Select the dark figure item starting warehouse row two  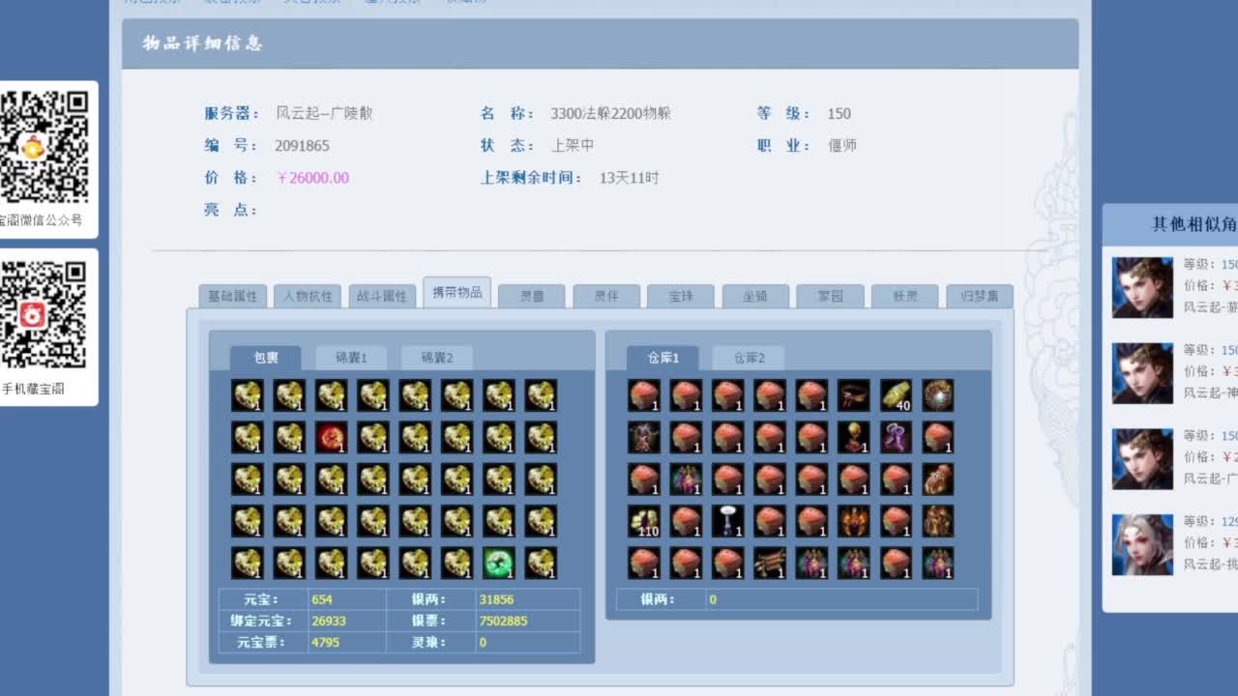[x=643, y=437]
